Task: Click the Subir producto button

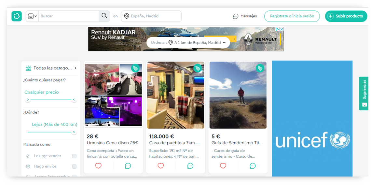Action: [x=346, y=16]
